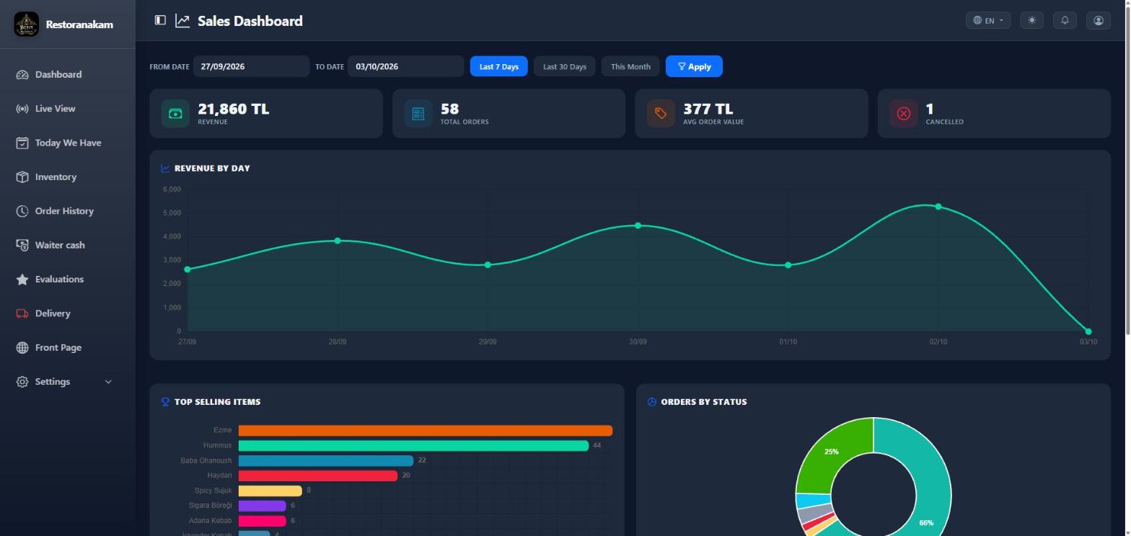
Task: Click the average order value tag icon
Action: 661,113
